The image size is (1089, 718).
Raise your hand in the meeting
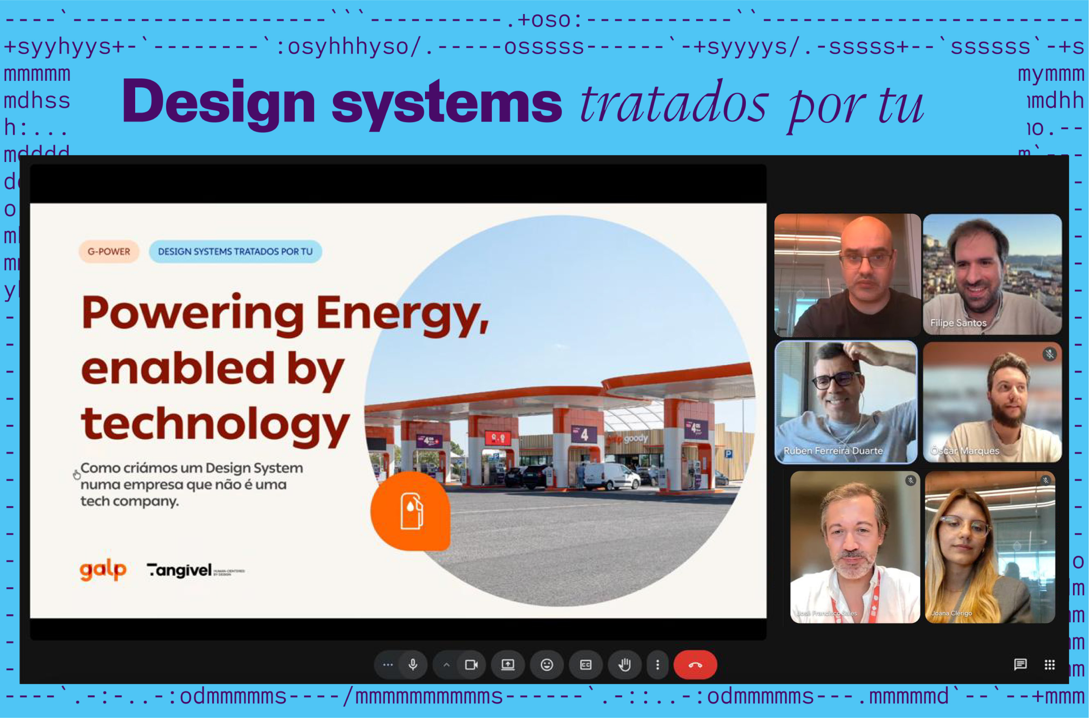624,664
